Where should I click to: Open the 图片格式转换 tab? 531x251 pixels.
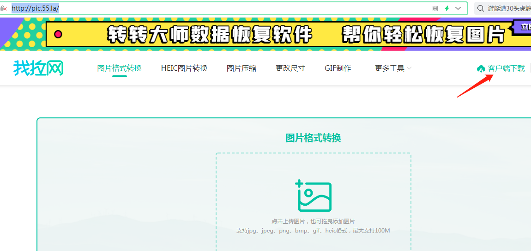pyautogui.click(x=119, y=68)
